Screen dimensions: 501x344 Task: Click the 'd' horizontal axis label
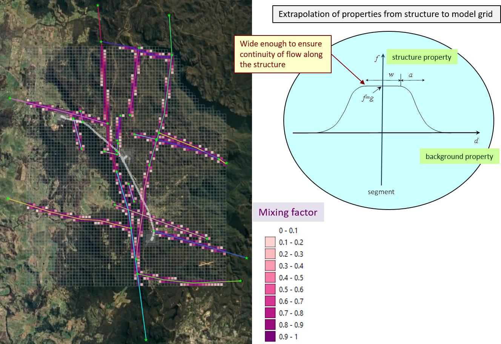[476, 141]
